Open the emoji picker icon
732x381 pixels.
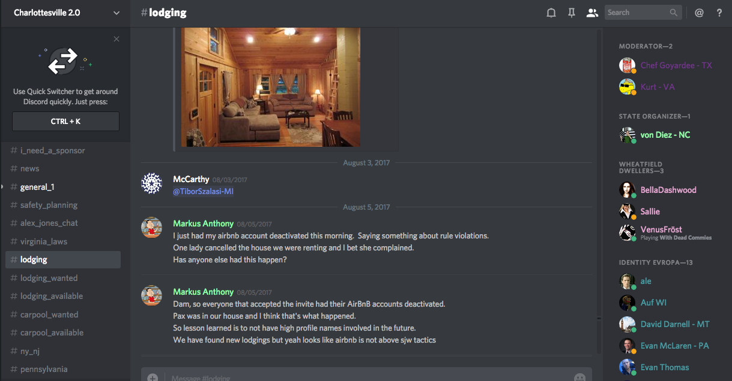pyautogui.click(x=579, y=377)
